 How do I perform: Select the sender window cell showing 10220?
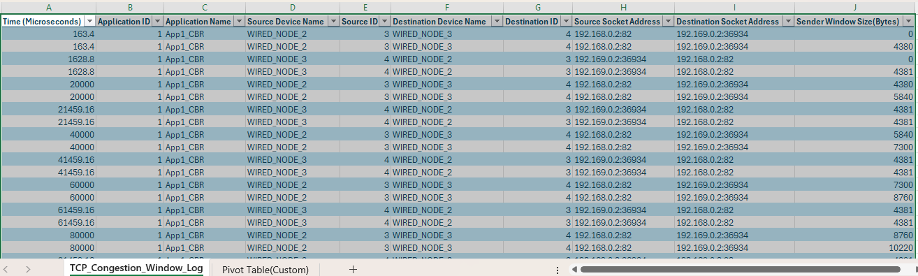[855, 247]
